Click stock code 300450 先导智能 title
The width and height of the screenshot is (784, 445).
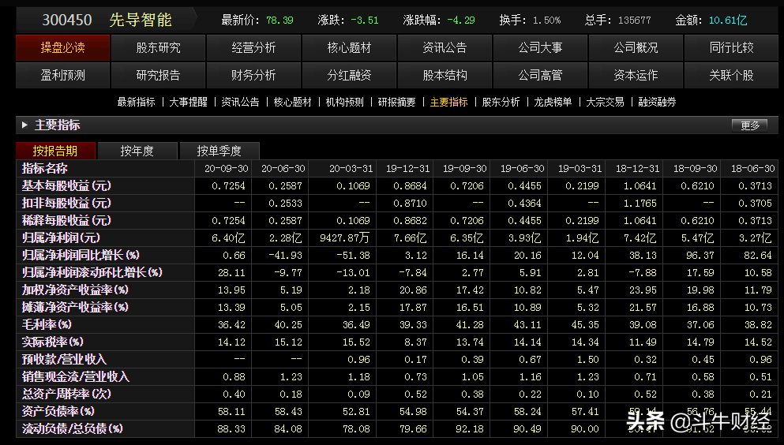(107, 20)
